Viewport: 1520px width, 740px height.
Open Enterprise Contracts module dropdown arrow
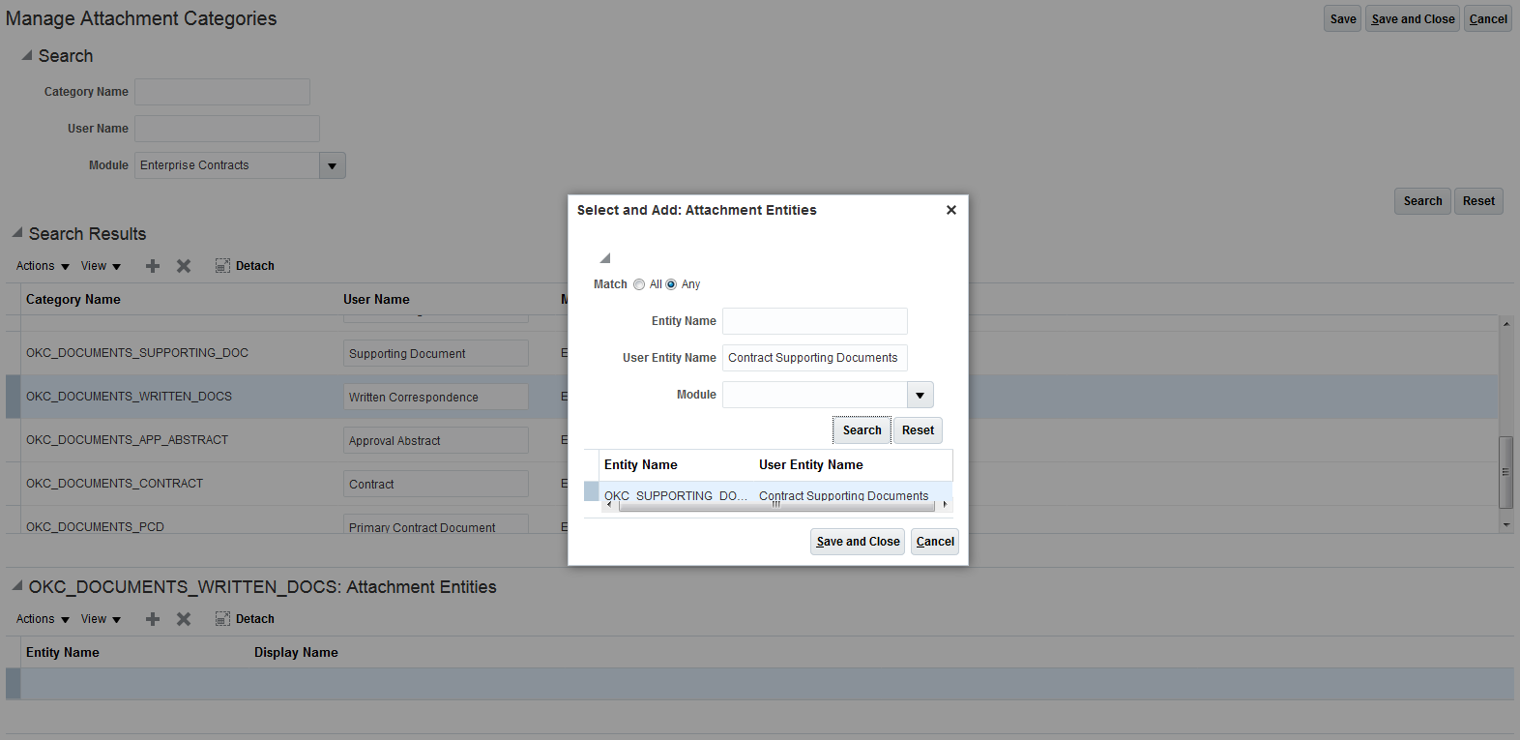[x=332, y=165]
